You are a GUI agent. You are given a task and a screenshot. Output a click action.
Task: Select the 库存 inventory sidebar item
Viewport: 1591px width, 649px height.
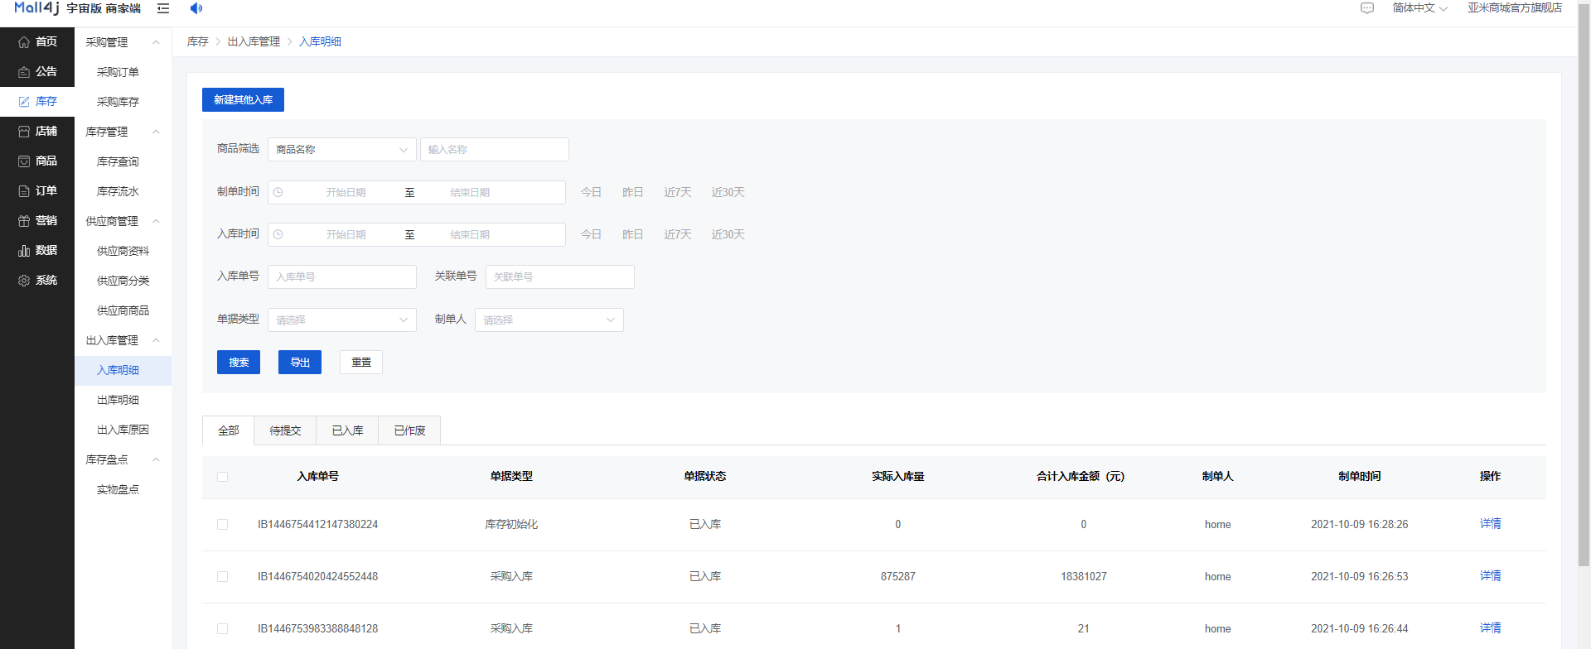pyautogui.click(x=37, y=101)
